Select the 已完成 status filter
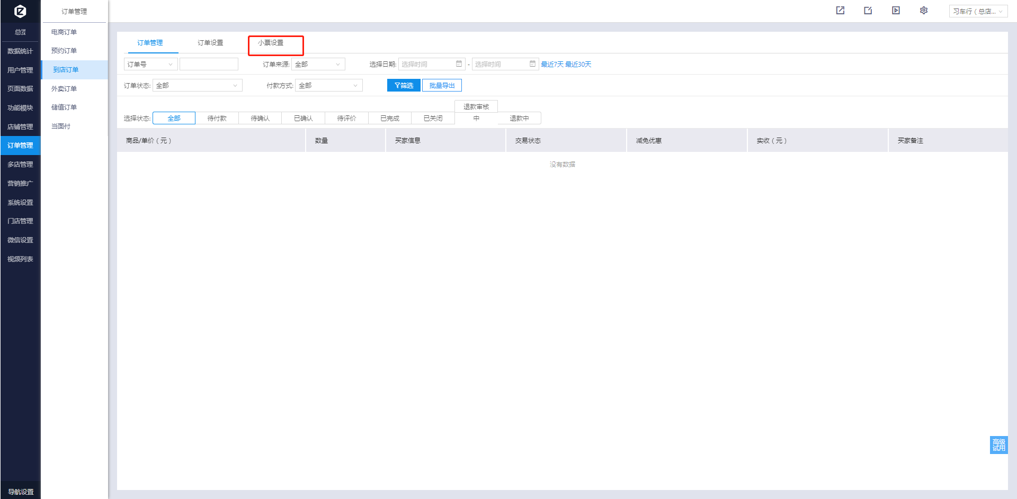The image size is (1017, 499). (x=389, y=119)
